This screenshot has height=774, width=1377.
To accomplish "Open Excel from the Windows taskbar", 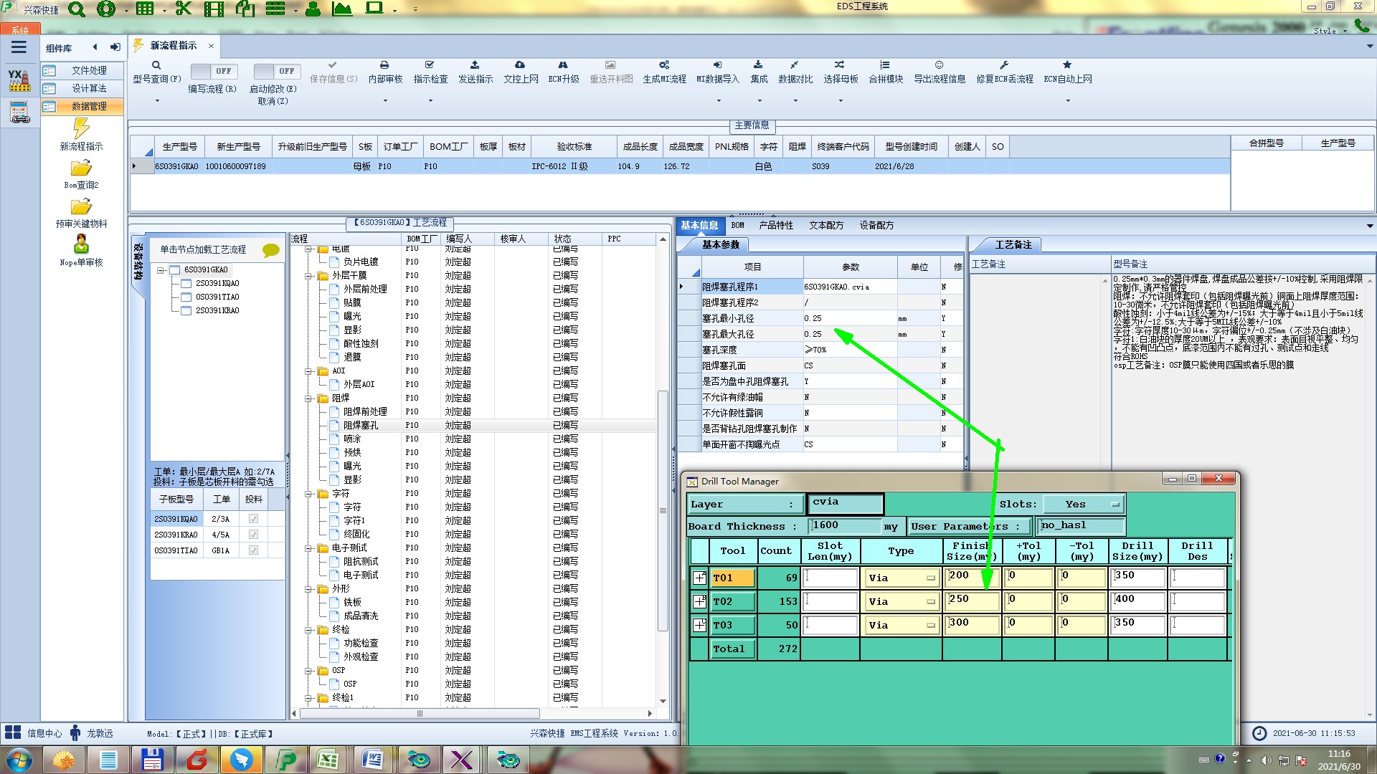I will click(x=328, y=760).
